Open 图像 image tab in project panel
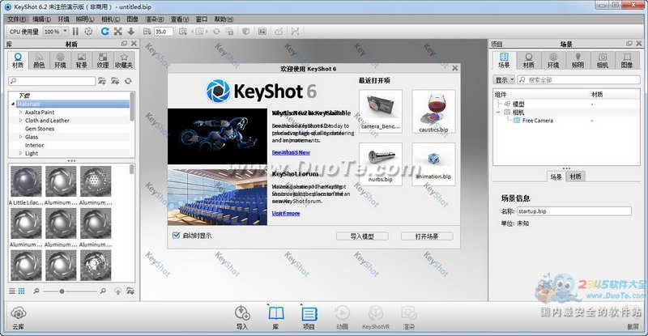The image size is (648, 336). pyautogui.click(x=627, y=61)
